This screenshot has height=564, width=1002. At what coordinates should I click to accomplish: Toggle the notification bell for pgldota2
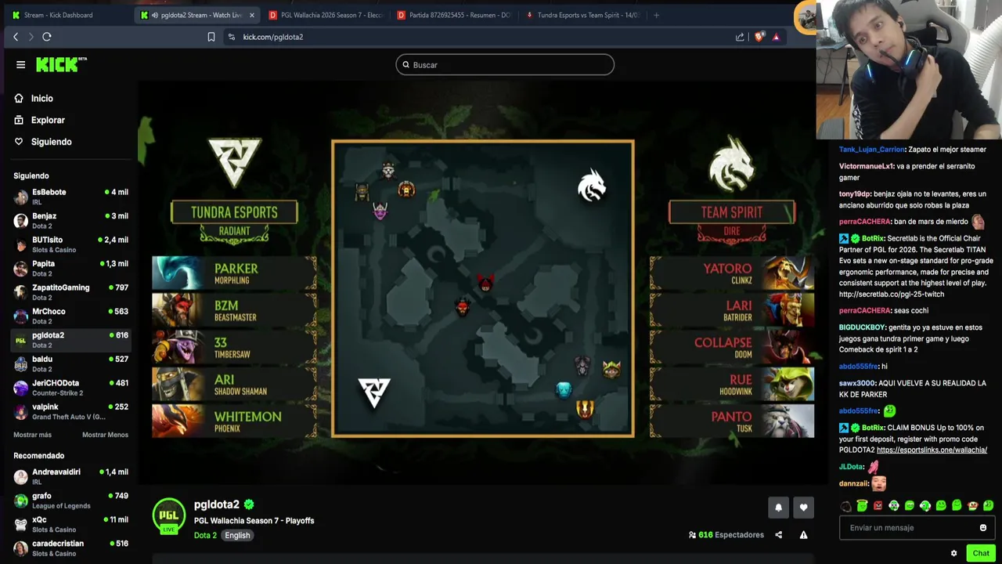point(778,508)
